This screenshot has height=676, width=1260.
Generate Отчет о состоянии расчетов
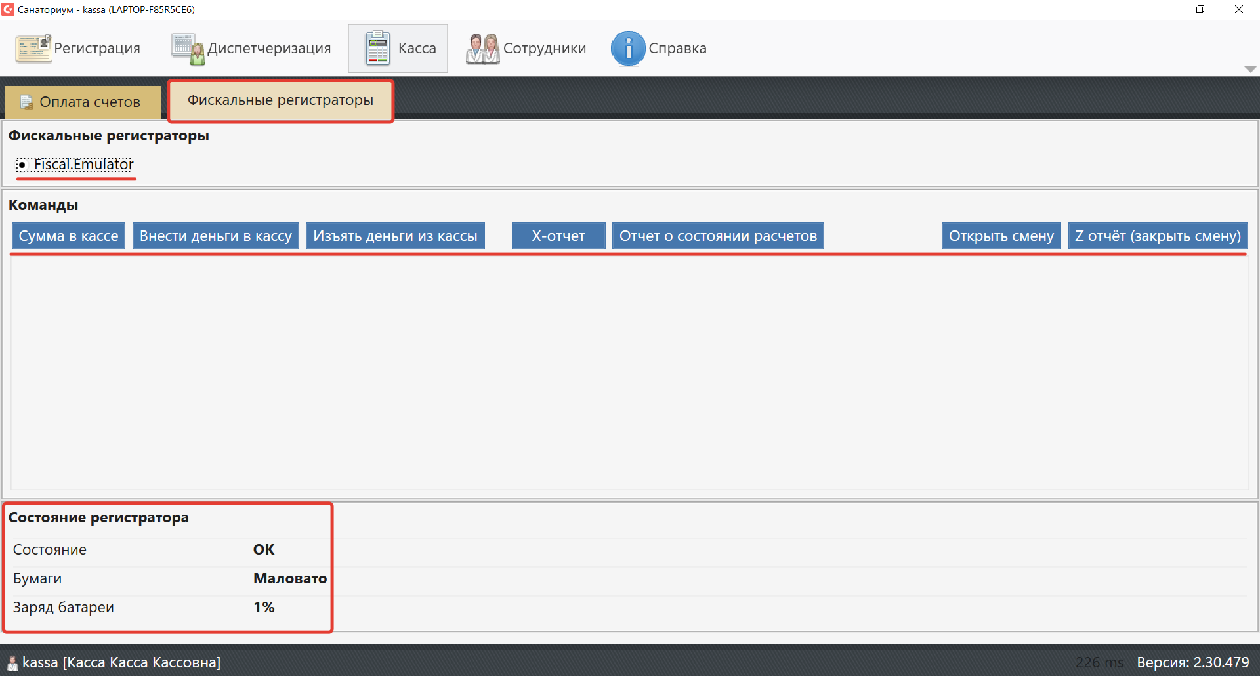point(718,236)
